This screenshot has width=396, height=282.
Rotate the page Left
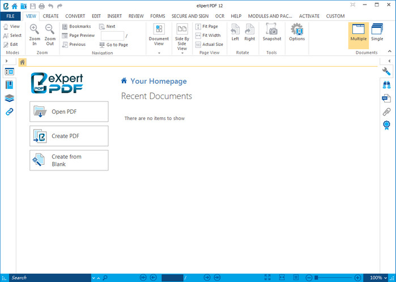235,31
